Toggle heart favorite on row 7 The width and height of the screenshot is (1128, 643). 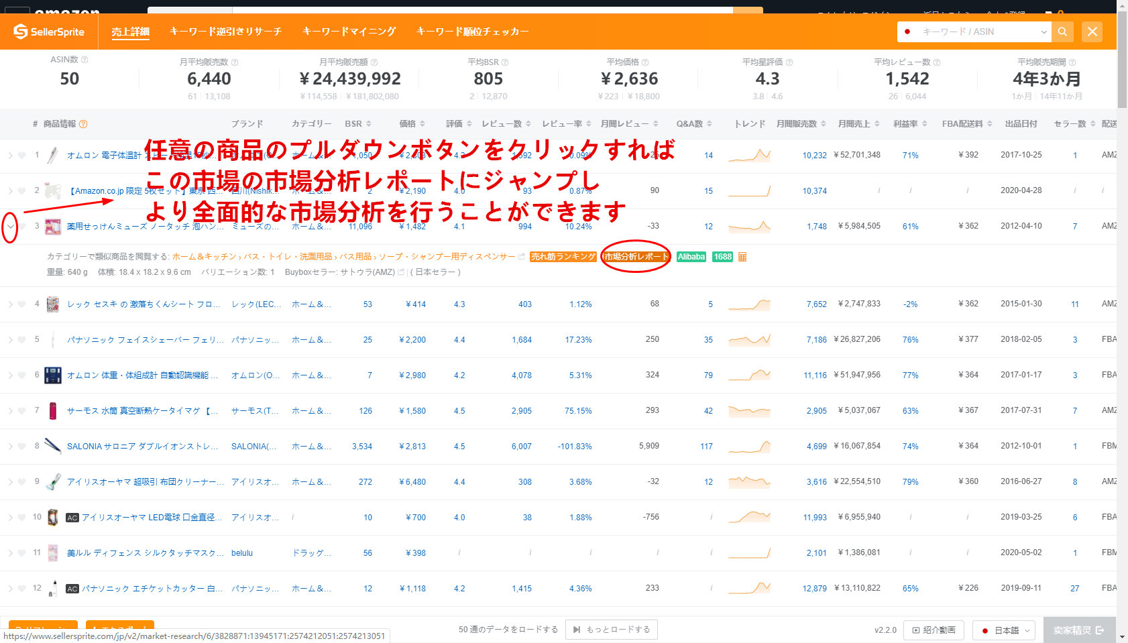(21, 410)
